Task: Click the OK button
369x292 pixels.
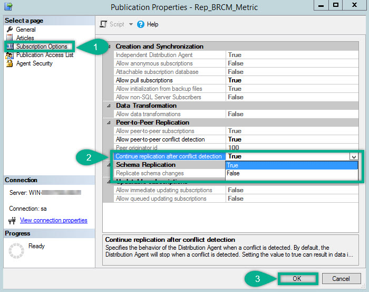Action: (x=297, y=279)
